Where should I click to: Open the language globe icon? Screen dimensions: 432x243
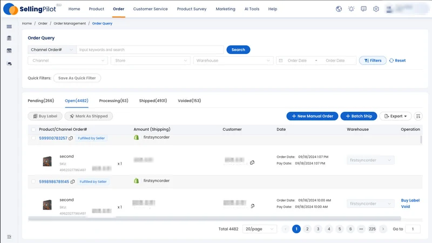coord(339,9)
